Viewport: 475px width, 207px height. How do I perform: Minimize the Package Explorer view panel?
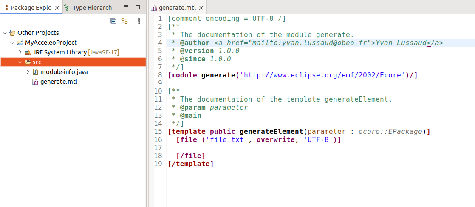tap(126, 7)
